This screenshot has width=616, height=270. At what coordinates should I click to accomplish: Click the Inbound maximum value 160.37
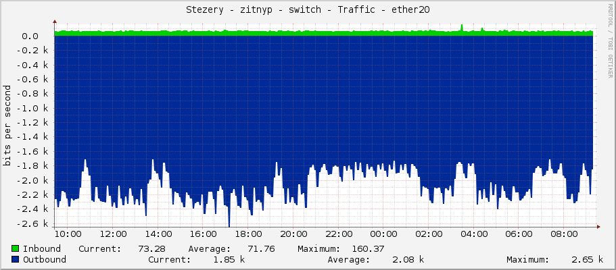(x=368, y=249)
